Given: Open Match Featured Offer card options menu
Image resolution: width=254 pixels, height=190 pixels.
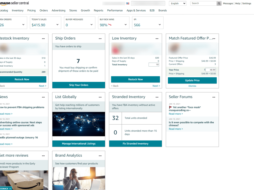Looking at the screenshot, I should click(x=214, y=39).
